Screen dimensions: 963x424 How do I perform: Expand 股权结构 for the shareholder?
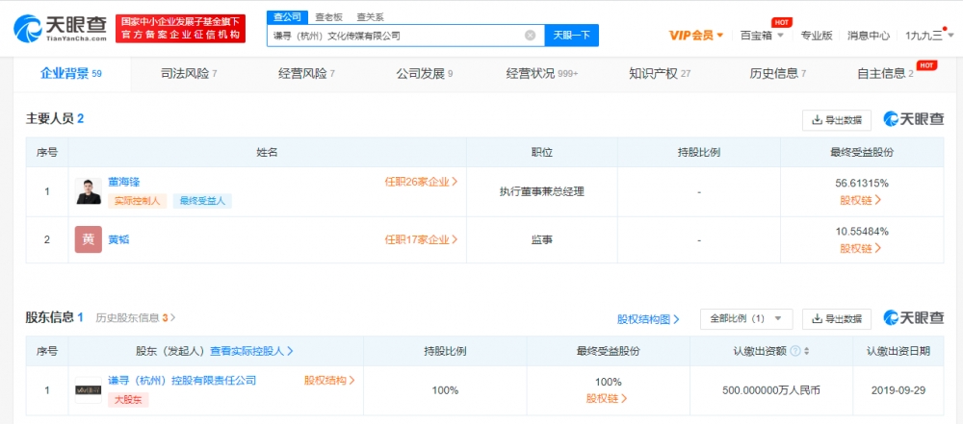pyautogui.click(x=329, y=381)
